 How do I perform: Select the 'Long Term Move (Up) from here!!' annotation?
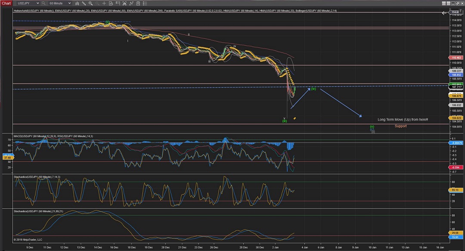(x=403, y=120)
